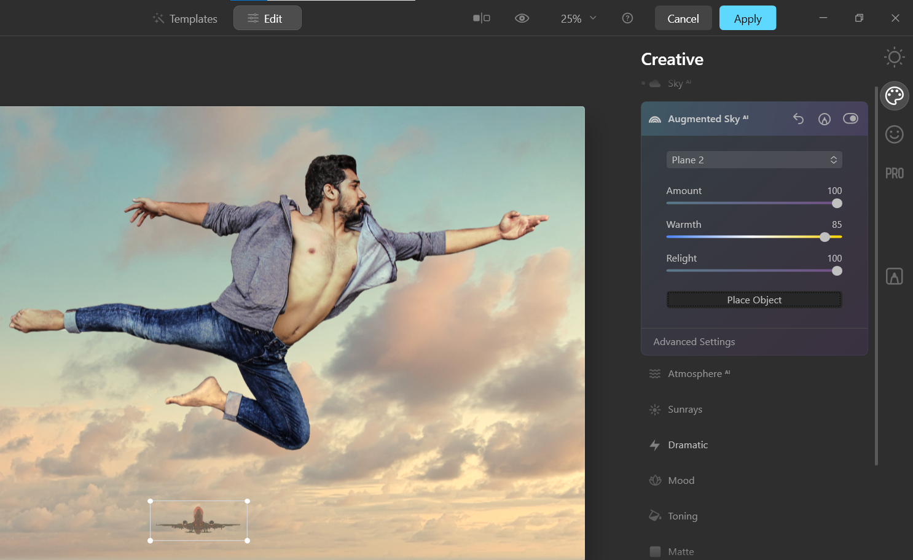Viewport: 913px width, 560px height.
Task: Toggle Augmented Sky effect on/off
Action: click(x=851, y=119)
